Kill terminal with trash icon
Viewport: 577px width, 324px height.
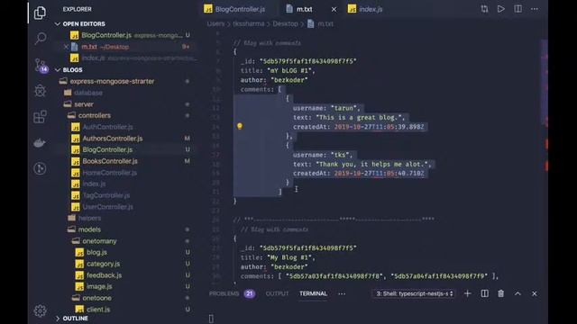[x=501, y=293]
